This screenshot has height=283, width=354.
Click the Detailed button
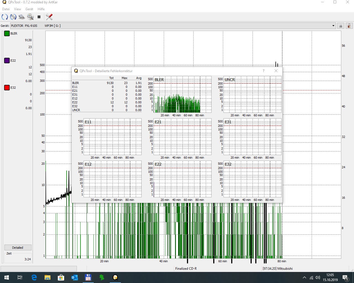coord(18,248)
